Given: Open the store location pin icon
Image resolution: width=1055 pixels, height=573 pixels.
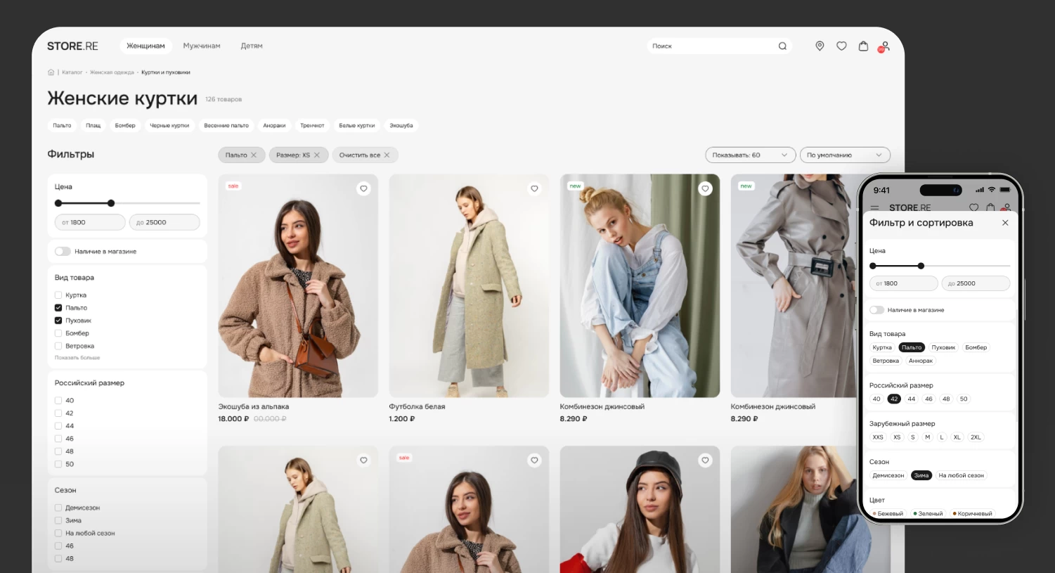Looking at the screenshot, I should (x=820, y=46).
